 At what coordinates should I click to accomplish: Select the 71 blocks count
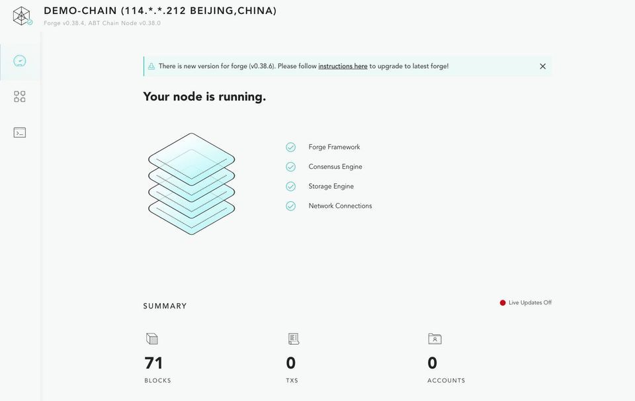(153, 363)
